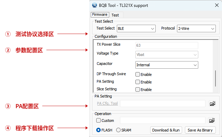Tick the Custom checkbox in Operation
The image size is (222, 137).
click(98, 121)
